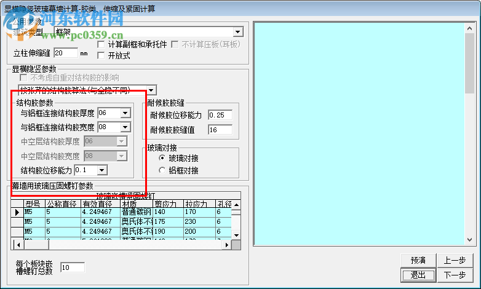Screen dimensions: 481x289
Task: Click the 退出 button
Action: pos(418,275)
